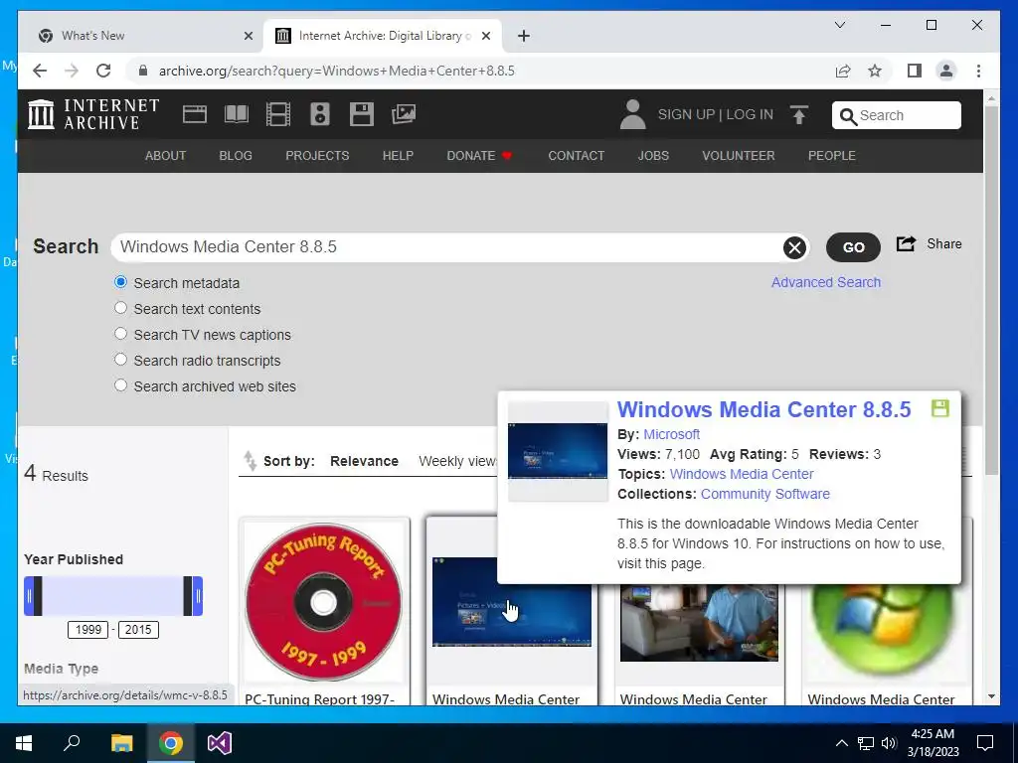1018x763 pixels.
Task: Open the HELP menu item
Action: 398,156
